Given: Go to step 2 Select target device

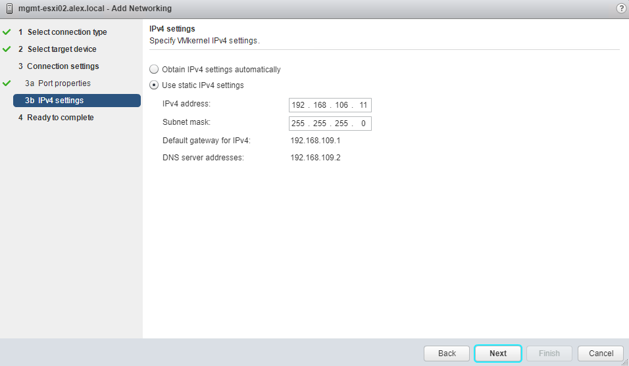Looking at the screenshot, I should coord(57,49).
